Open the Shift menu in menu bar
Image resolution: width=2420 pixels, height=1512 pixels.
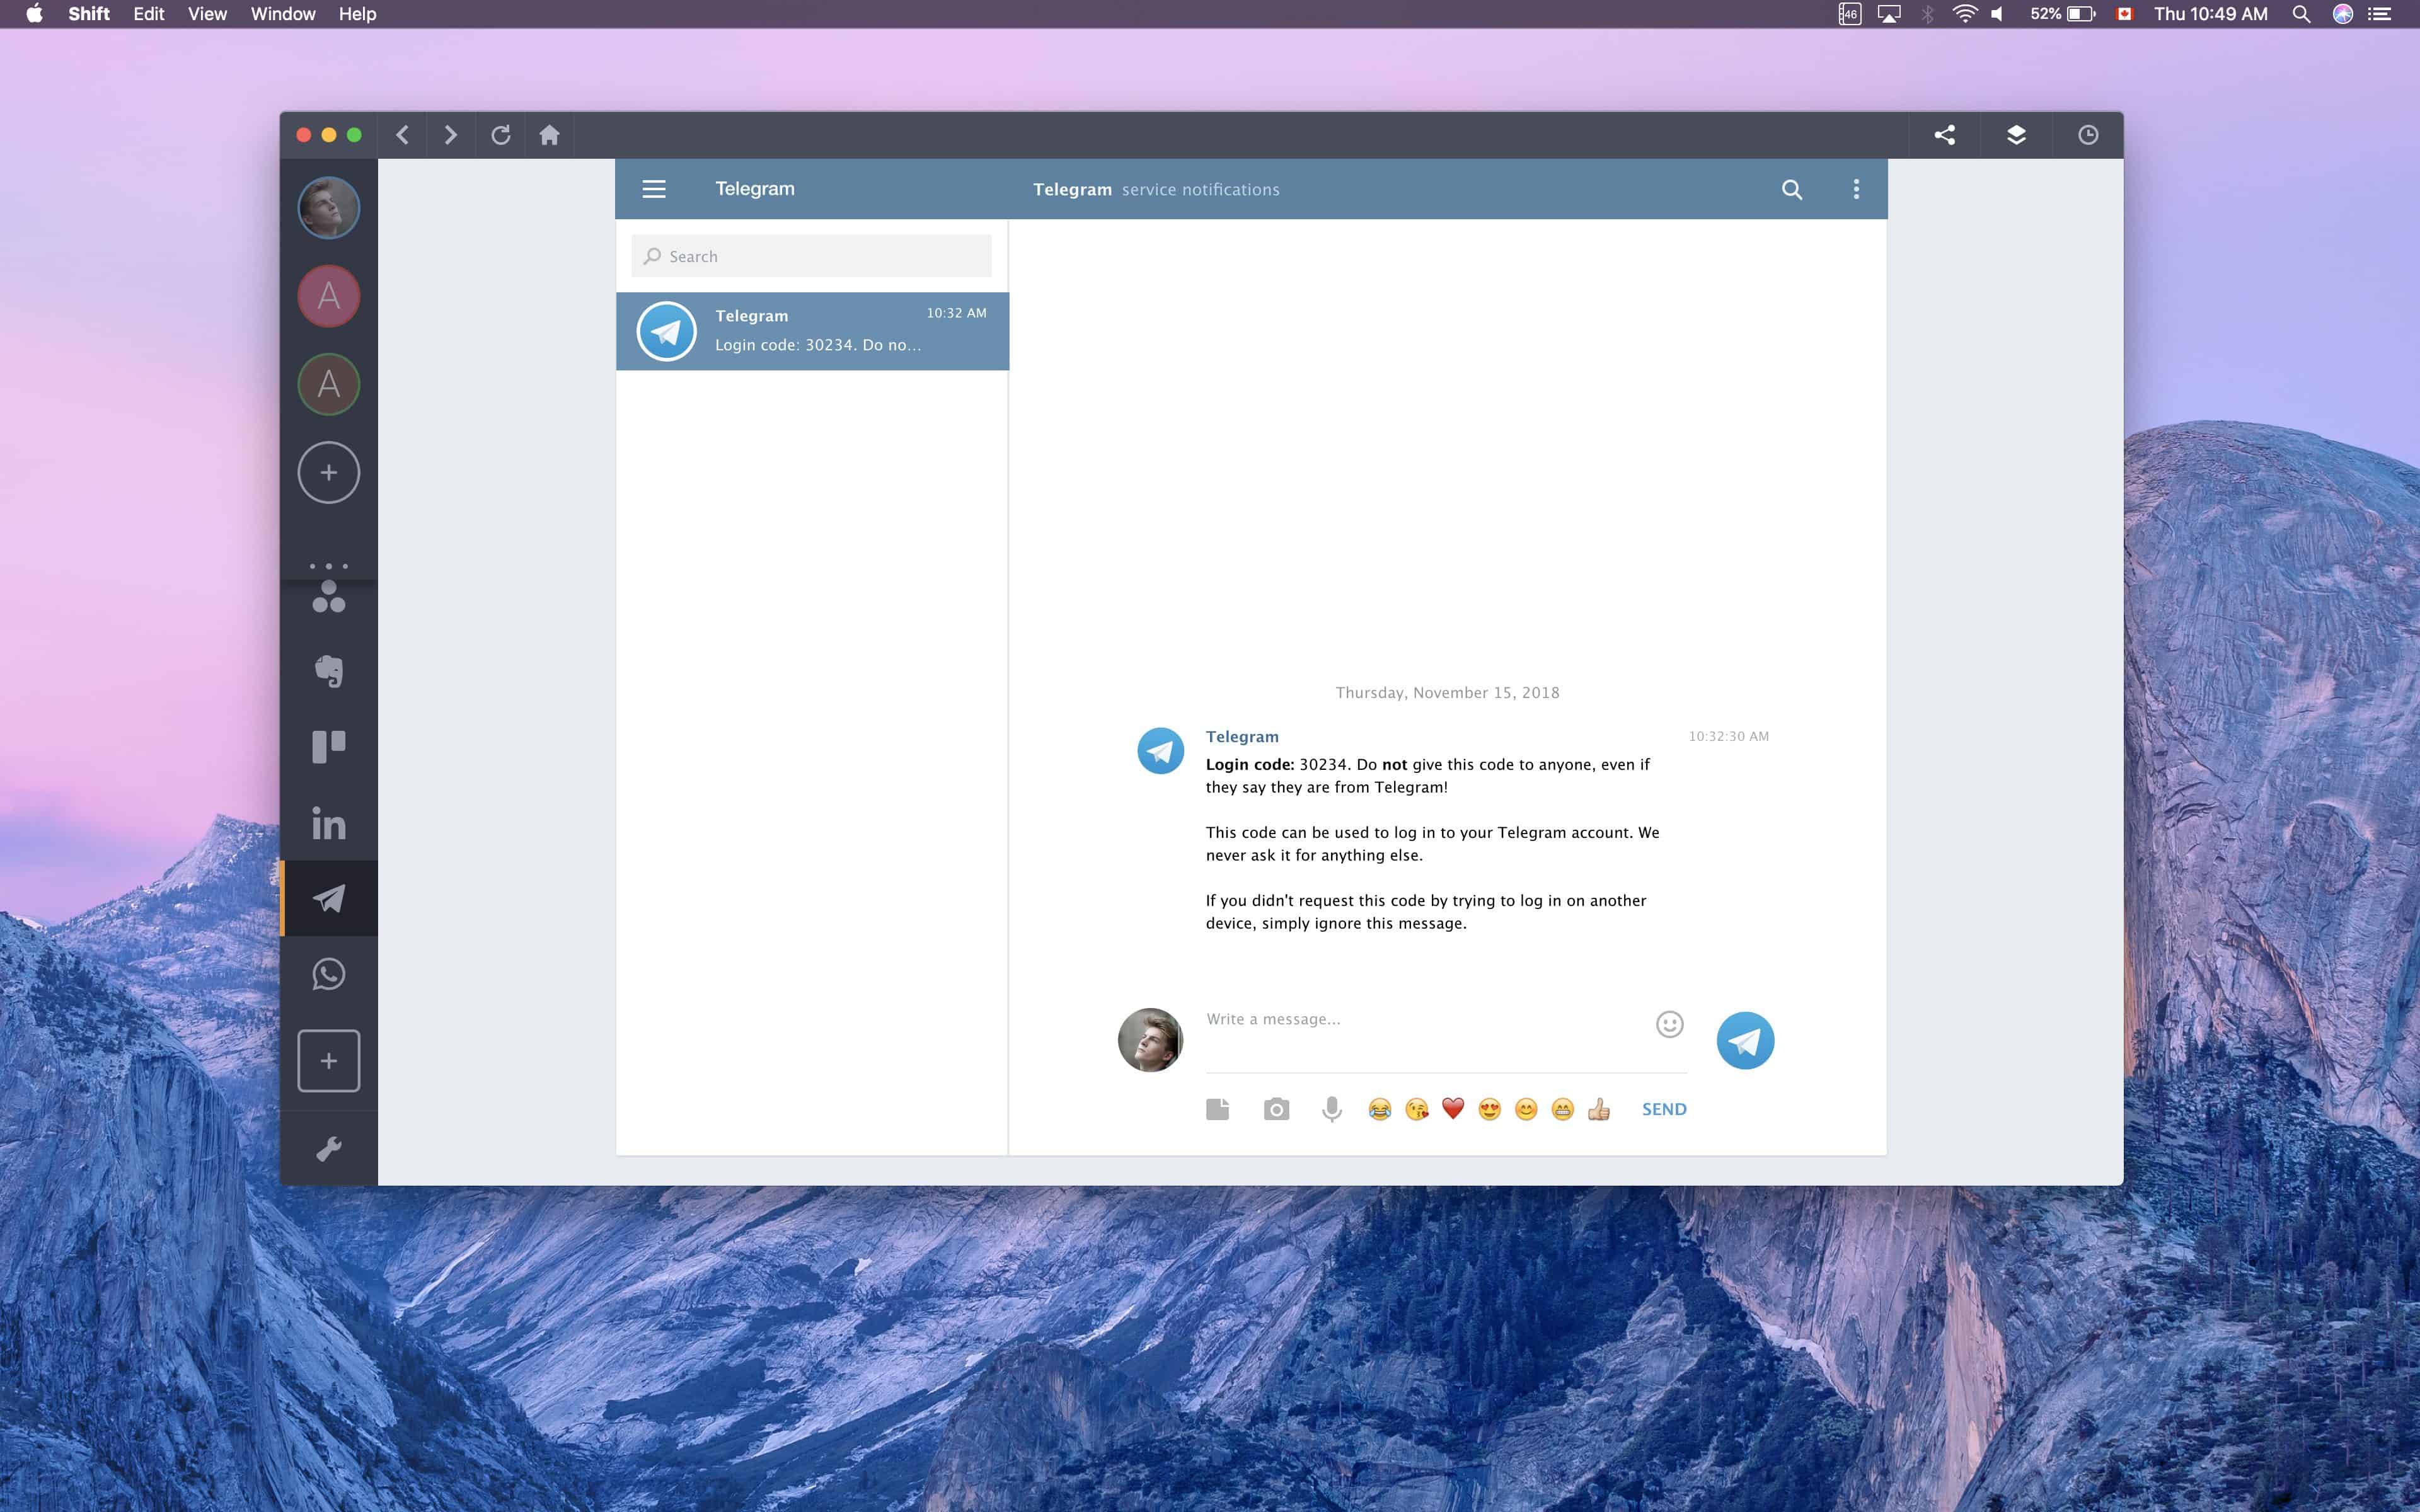(89, 14)
